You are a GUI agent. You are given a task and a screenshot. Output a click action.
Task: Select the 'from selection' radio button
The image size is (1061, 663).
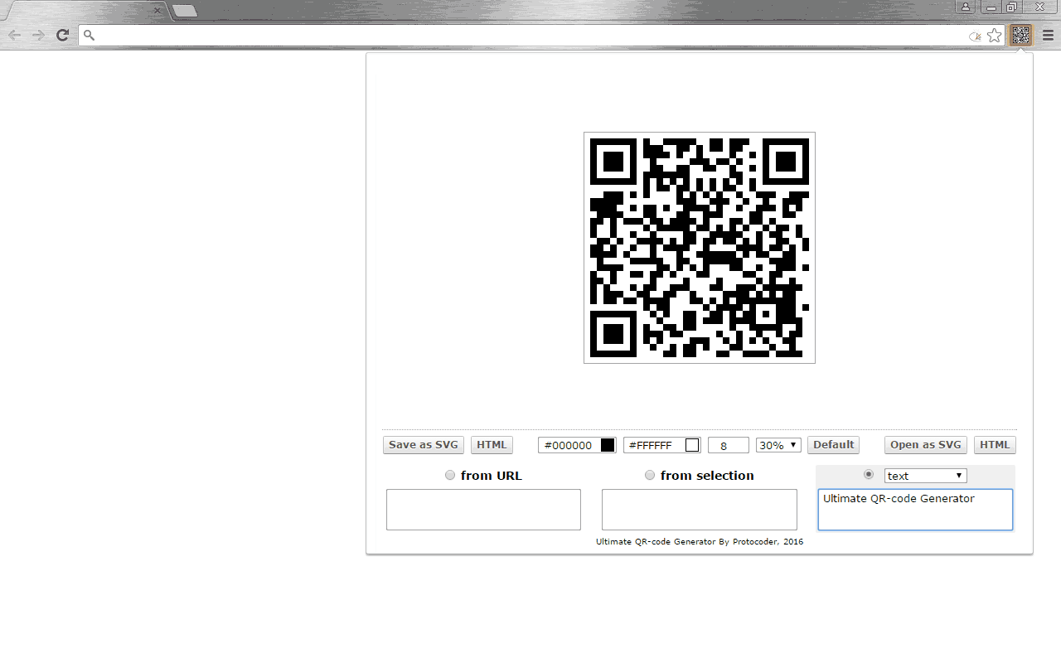click(x=650, y=475)
